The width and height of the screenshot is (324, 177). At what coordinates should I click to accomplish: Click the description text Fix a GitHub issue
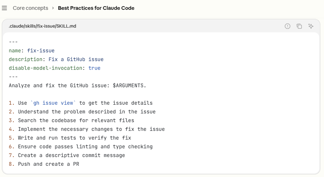[x=76, y=59]
